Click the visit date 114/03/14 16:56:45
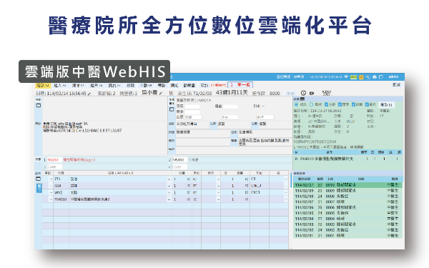 66,94
